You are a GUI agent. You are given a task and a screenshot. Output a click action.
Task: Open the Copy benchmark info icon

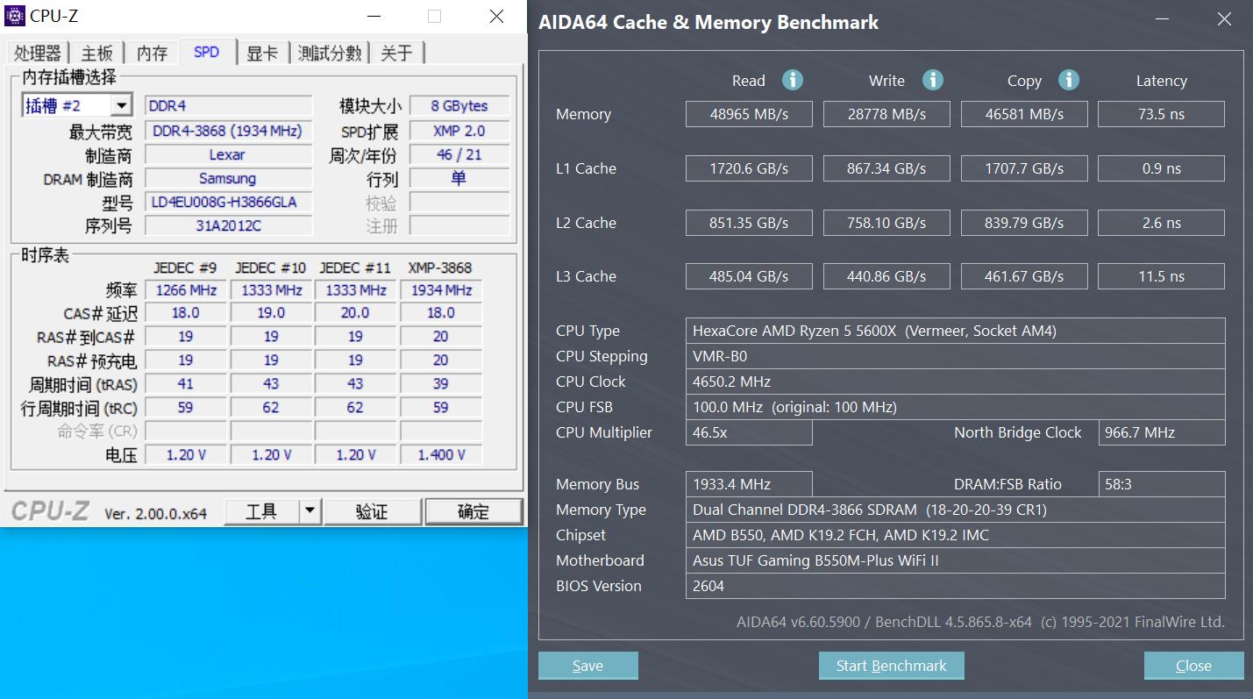pyautogui.click(x=1069, y=80)
